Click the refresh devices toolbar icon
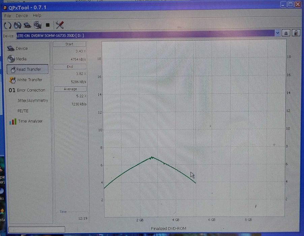This screenshot has height=236, width=304. 8,25
